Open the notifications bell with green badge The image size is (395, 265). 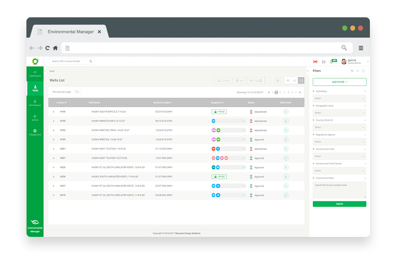click(x=332, y=61)
